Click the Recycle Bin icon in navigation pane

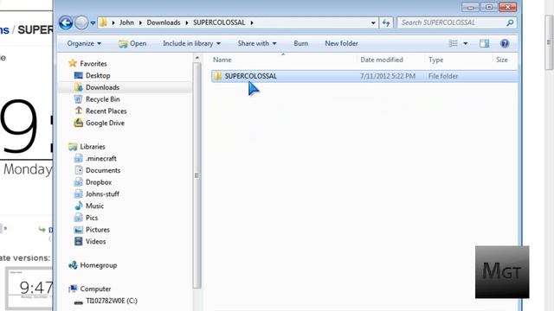coord(79,99)
